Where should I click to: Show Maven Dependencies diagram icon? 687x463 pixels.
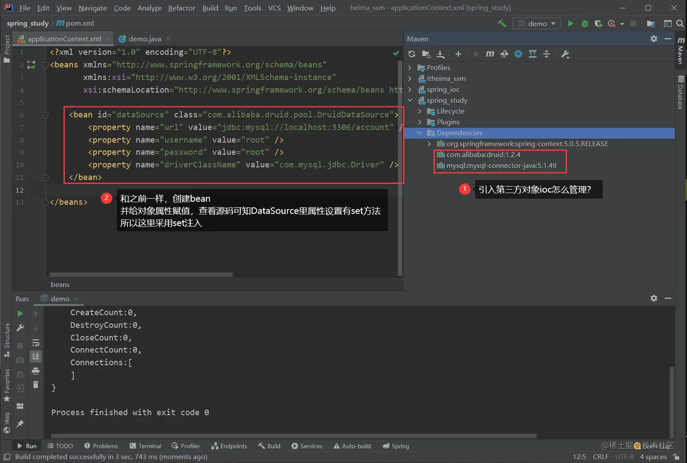533,54
